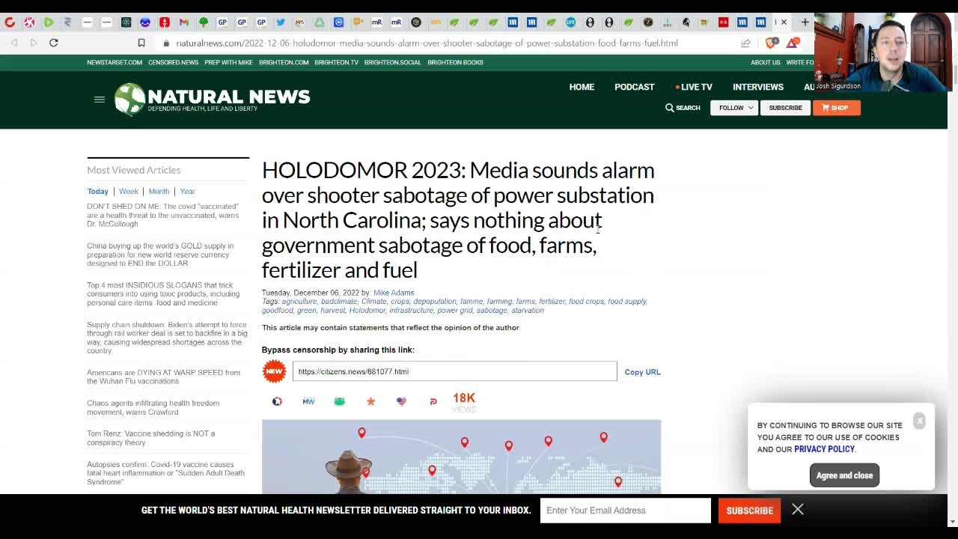Screen dimensions: 958x539
Task: Open Brave Rewards triangle icon
Action: click(793, 43)
